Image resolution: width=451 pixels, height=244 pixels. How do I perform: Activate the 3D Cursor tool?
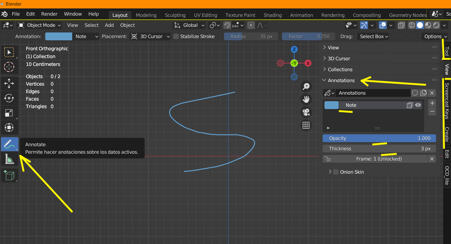pyautogui.click(x=9, y=67)
